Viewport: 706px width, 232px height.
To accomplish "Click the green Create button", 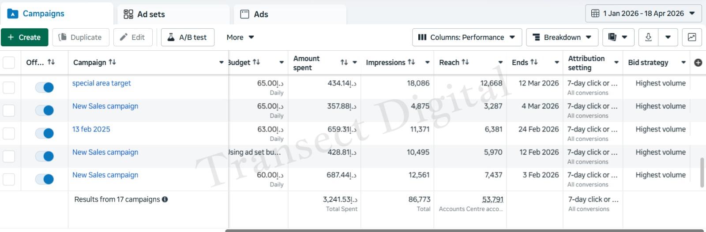I will pos(24,37).
